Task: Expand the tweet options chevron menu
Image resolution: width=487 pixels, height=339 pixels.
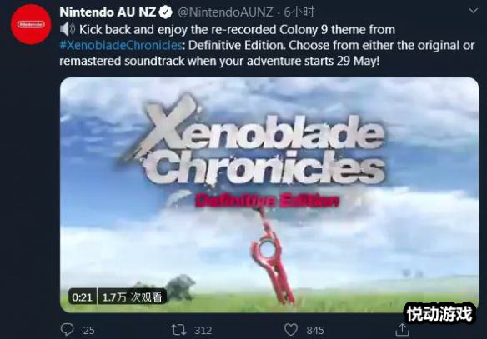Action: pos(473,11)
